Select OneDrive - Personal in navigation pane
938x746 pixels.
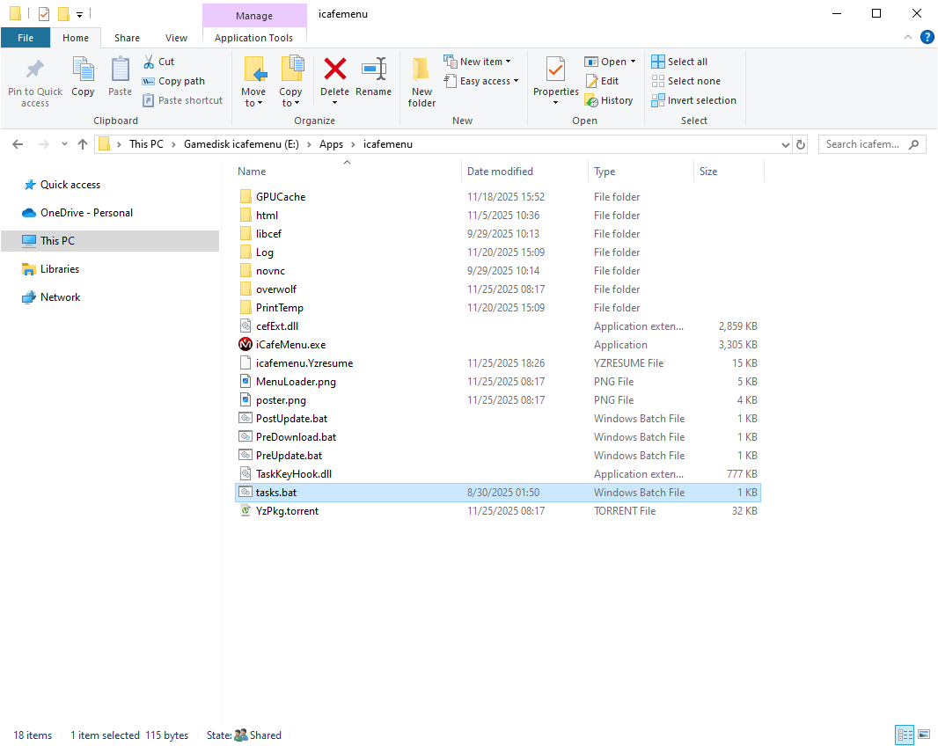click(86, 213)
